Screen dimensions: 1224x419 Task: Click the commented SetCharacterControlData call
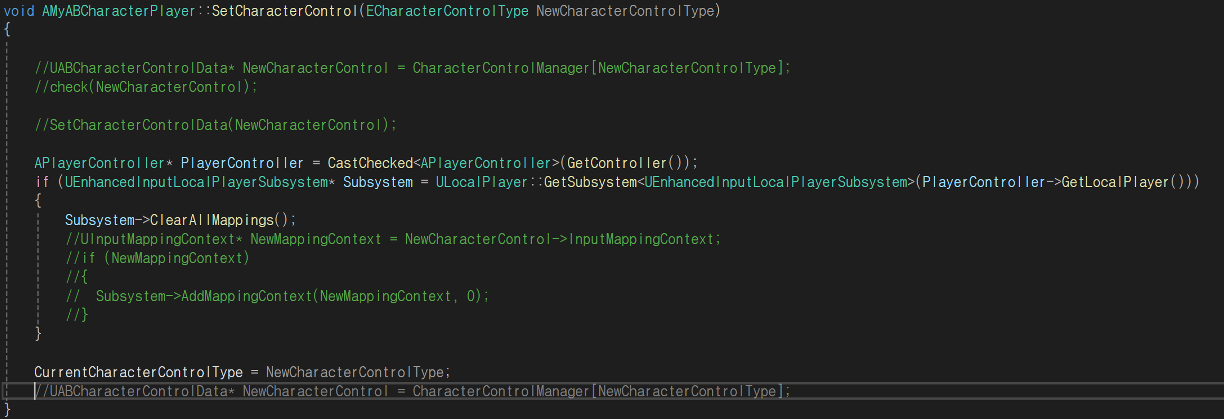(216, 125)
